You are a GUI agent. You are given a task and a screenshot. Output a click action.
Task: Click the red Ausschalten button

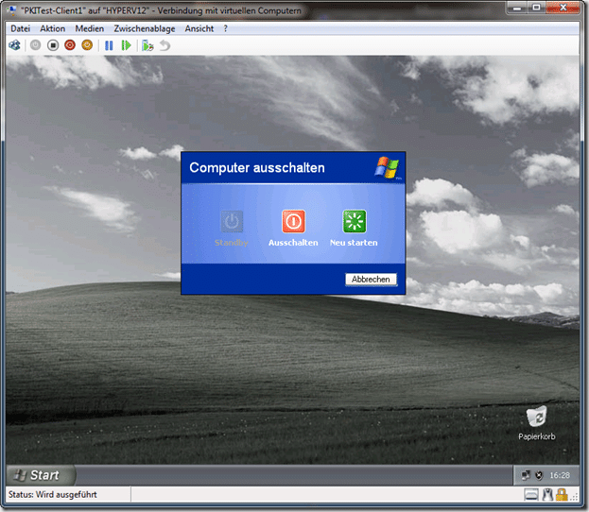tap(293, 221)
